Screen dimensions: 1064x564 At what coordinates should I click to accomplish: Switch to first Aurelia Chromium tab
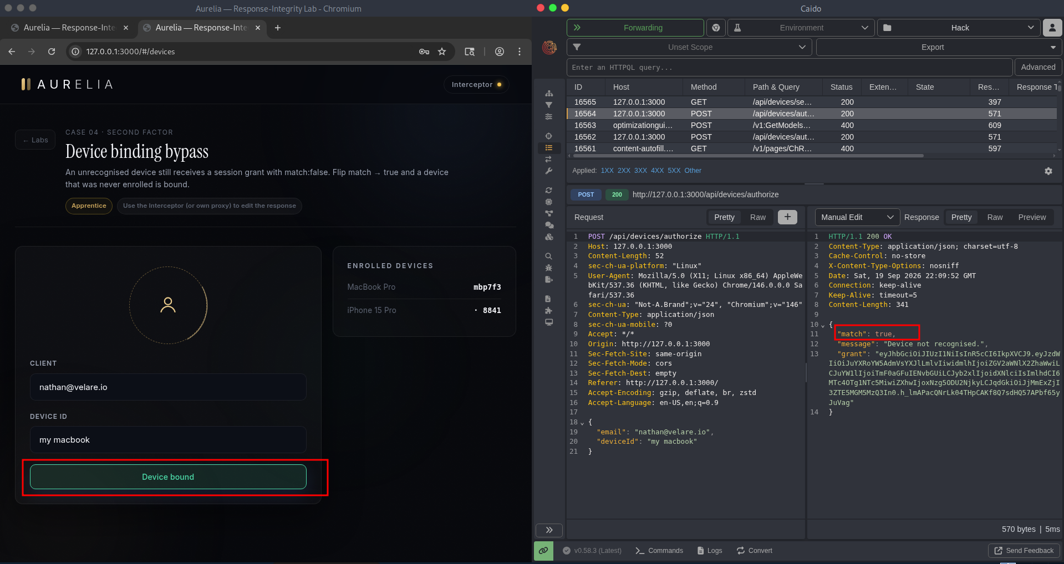(69, 28)
